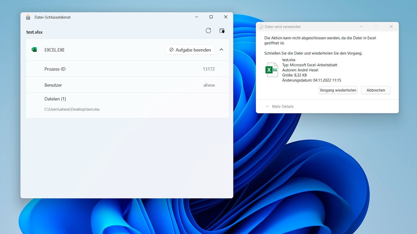This screenshot has height=234, width=417.
Task: Close the Datei wird verwendet dialog
Action: point(391,27)
